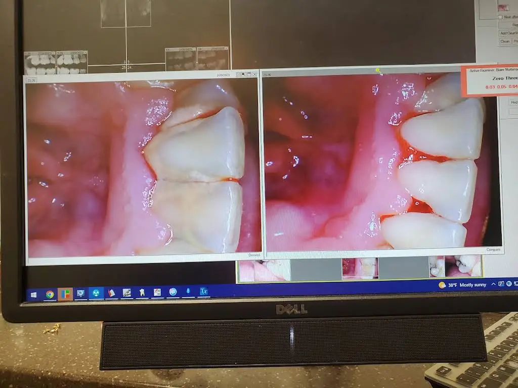This screenshot has height=388, width=518.
Task: Open first faded bitewing thumbnail right of chart numbers
Action: pos(181,59)
